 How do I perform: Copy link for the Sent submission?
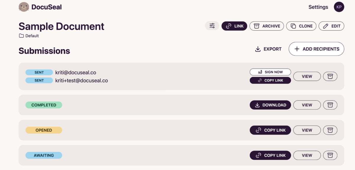(270, 80)
